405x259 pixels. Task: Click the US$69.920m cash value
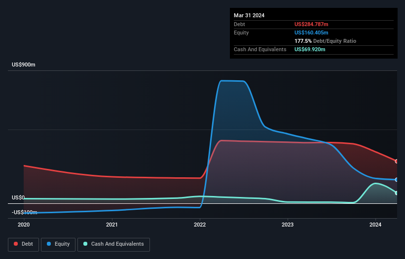pos(310,49)
